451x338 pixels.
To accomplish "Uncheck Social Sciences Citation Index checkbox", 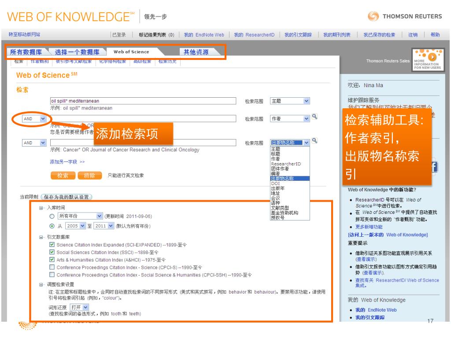I will pyautogui.click(x=52, y=252).
